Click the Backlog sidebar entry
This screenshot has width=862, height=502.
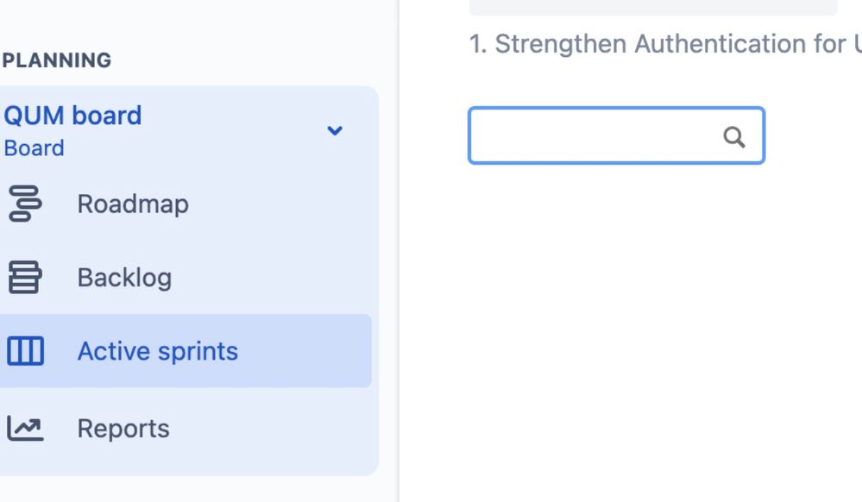[x=124, y=277]
